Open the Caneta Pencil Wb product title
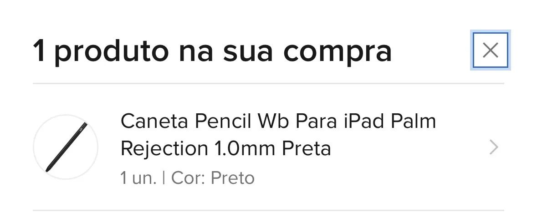This screenshot has height=218, width=537. click(x=278, y=122)
